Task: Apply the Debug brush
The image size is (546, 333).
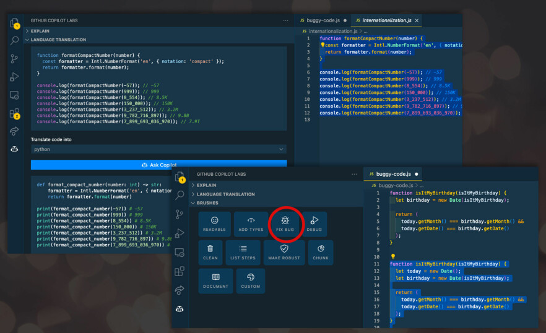Action: click(314, 224)
